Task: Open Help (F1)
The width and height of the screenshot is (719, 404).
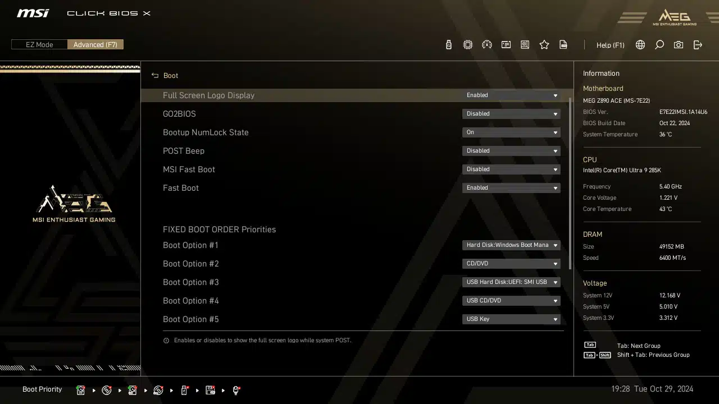Action: (x=610, y=45)
